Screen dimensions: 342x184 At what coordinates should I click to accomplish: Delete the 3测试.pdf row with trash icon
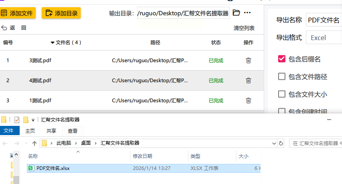click(248, 60)
